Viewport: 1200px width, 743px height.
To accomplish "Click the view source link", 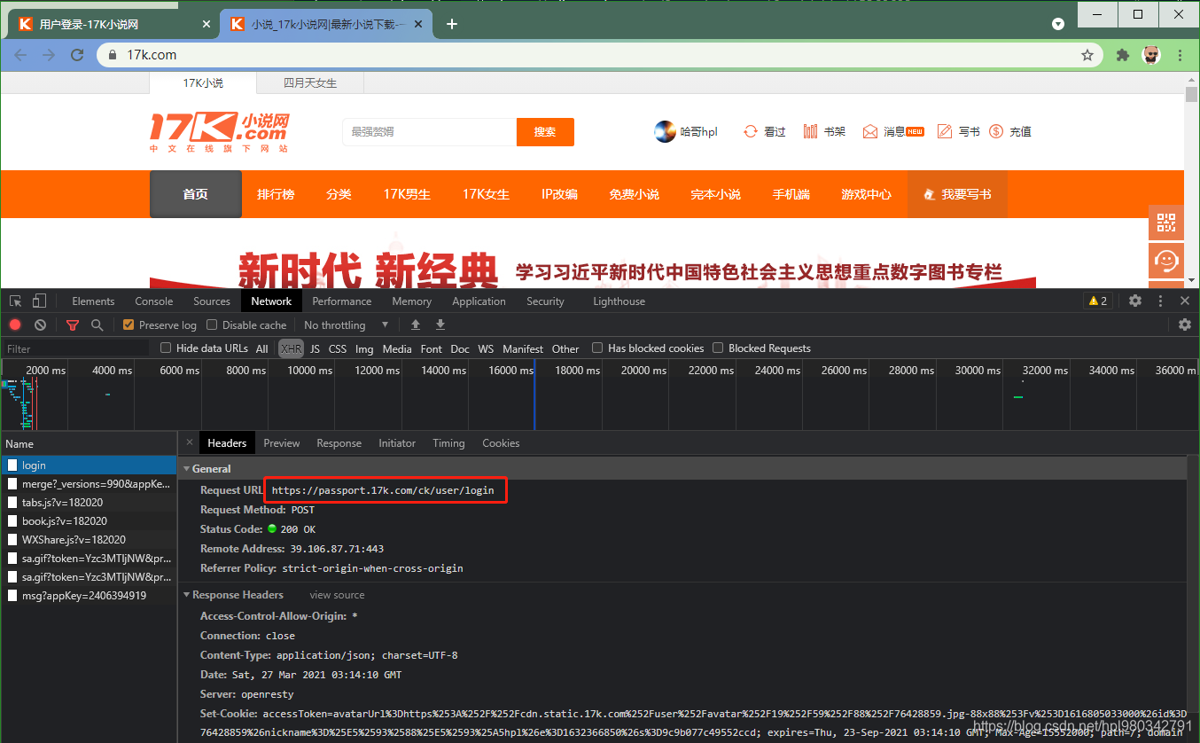I will (337, 595).
